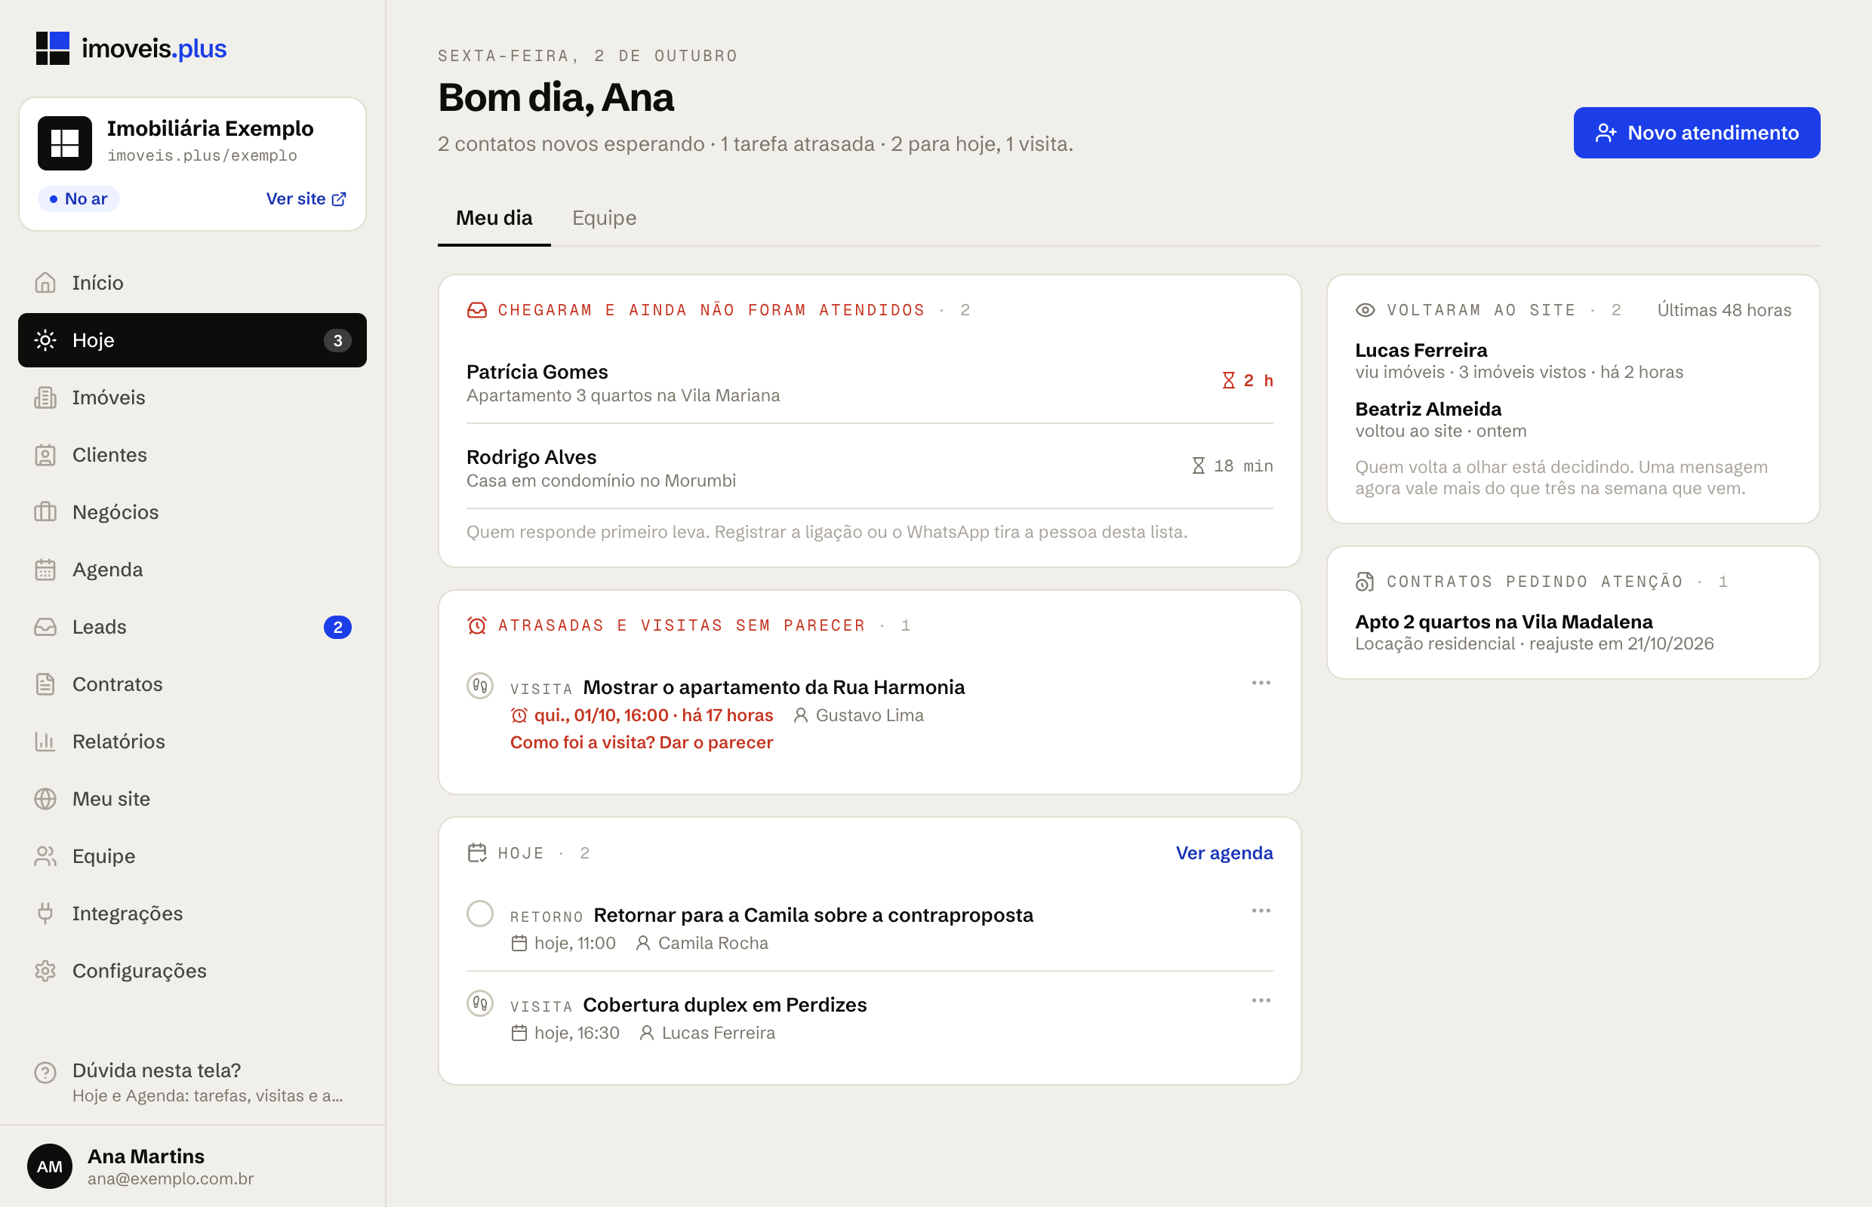The width and height of the screenshot is (1872, 1207).
Task: Click the imoveis.plus logo
Action: tap(131, 48)
